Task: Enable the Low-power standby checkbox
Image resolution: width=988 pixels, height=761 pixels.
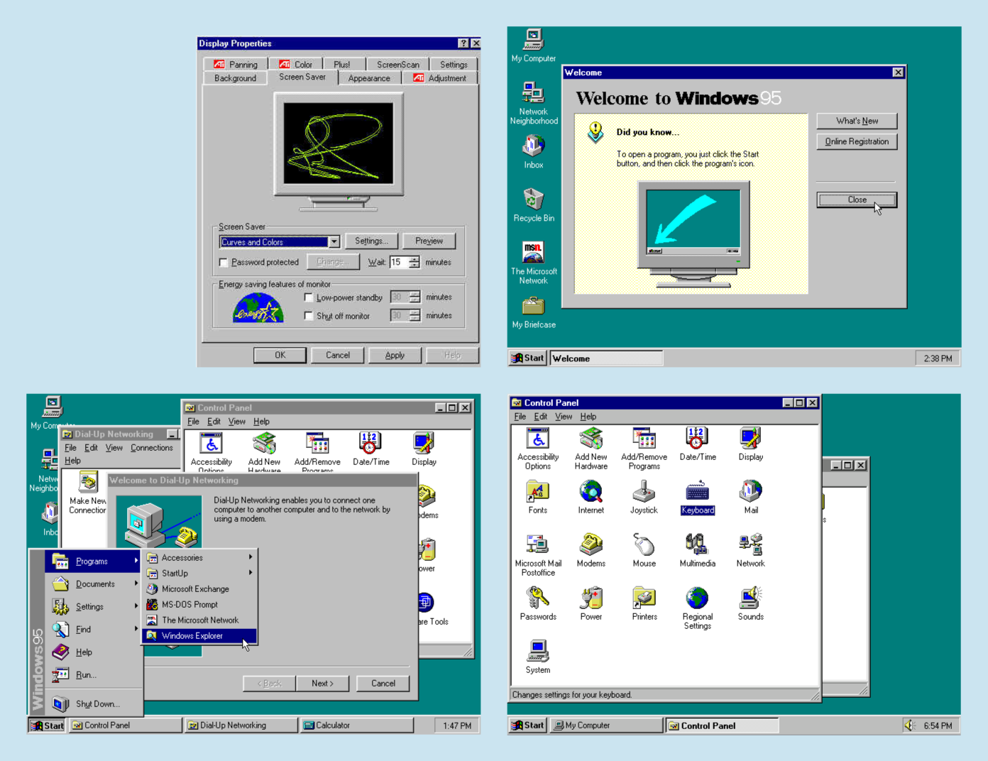Action: pyautogui.click(x=309, y=297)
